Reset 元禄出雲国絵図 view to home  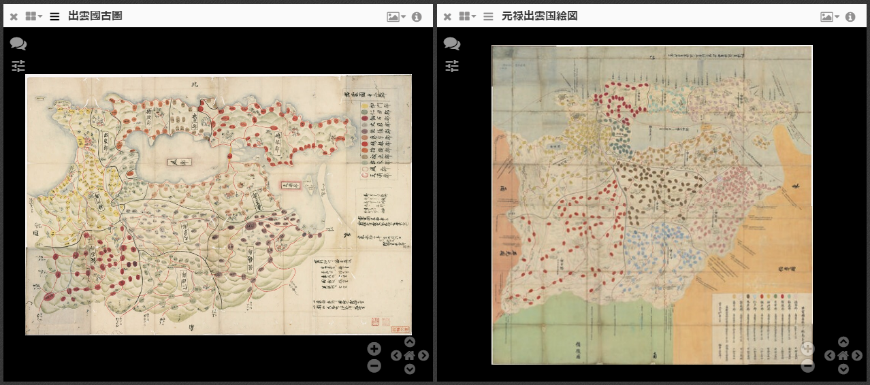[x=843, y=355]
